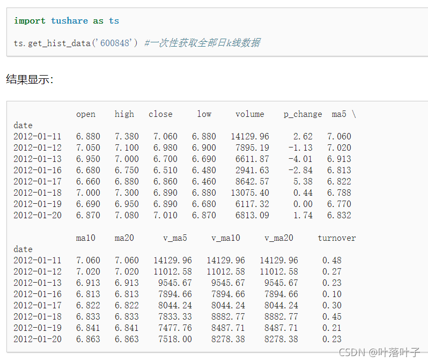428x362 pixels.
Task: Click the 'as' keyword in the import line
Action: coord(98,21)
